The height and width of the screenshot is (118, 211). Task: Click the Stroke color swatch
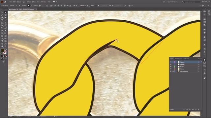pos(5,52)
